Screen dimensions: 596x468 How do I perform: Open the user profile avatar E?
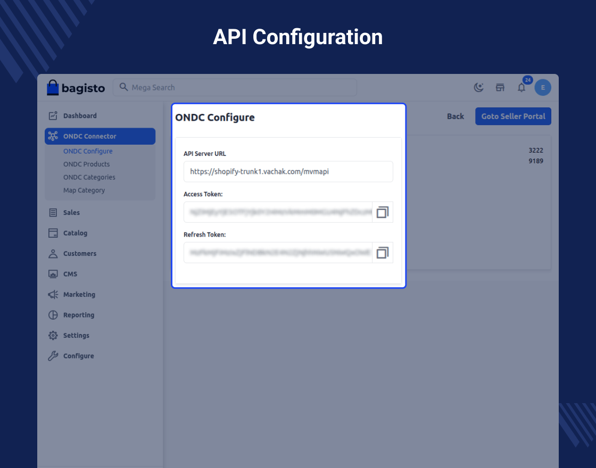pos(543,88)
